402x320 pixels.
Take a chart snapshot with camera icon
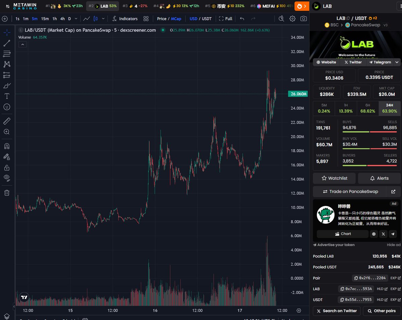pos(304,19)
